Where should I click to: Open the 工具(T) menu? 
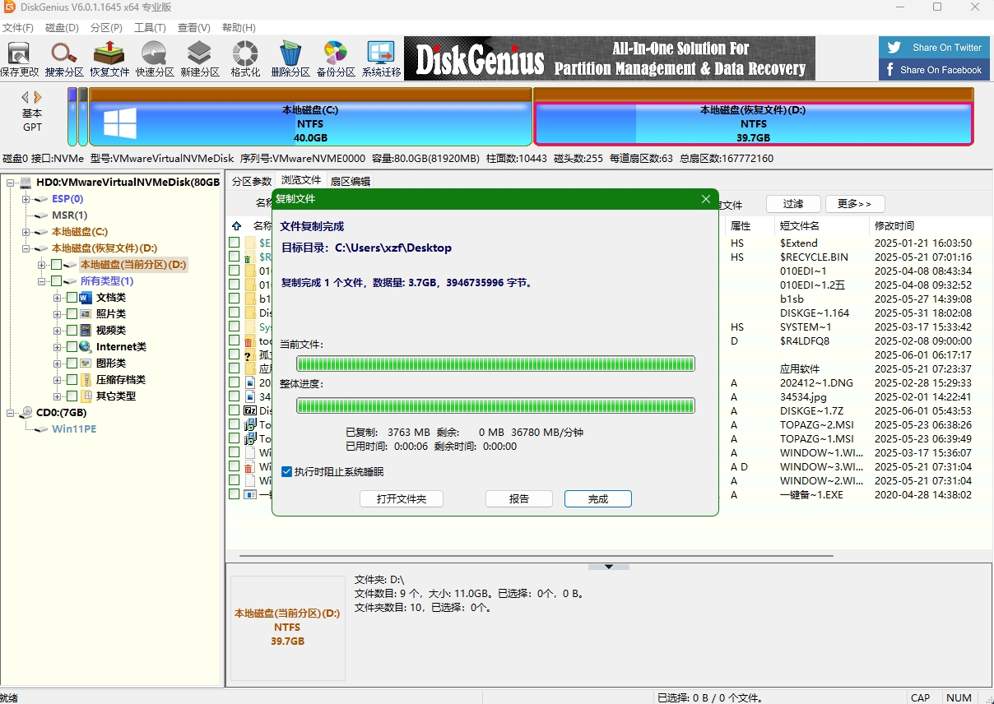click(150, 28)
